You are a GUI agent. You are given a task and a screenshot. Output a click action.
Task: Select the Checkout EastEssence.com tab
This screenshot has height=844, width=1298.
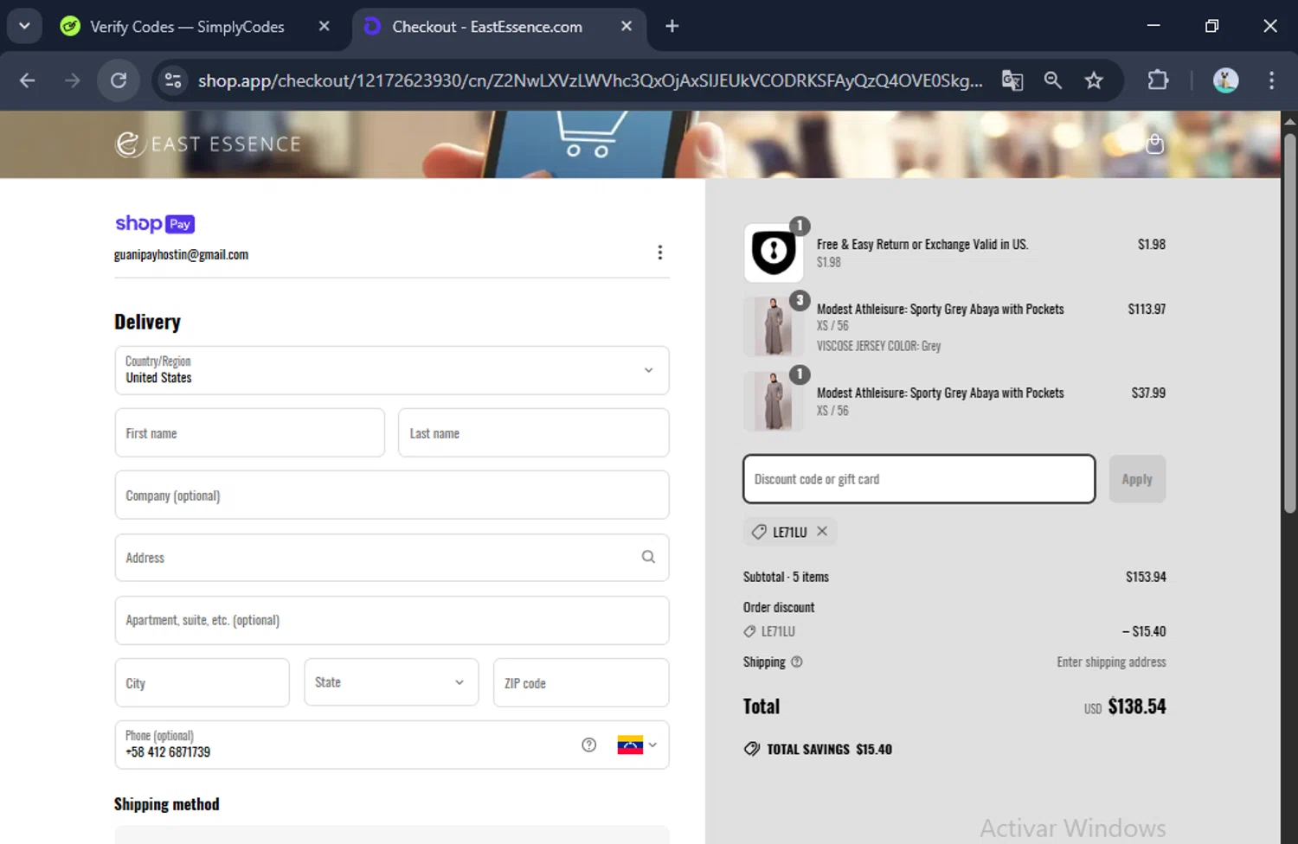(487, 27)
